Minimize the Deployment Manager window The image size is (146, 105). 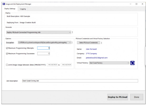coord(130,4)
